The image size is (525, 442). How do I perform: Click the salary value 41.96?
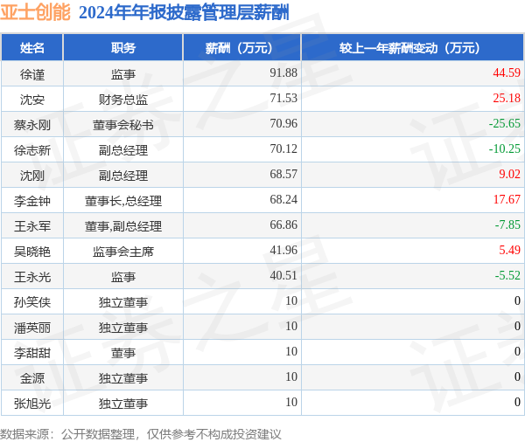[x=283, y=251]
